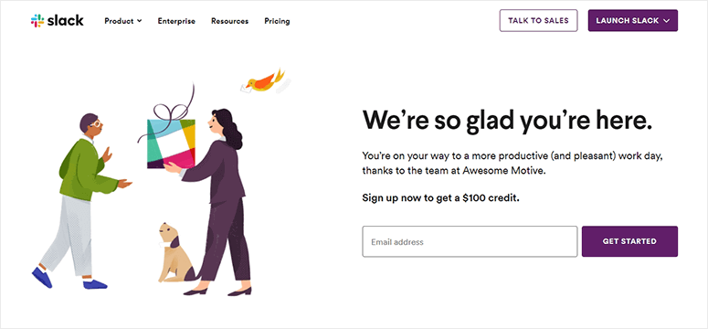Screen dimensions: 708x329
Task: Submit with the Get Started button
Action: [x=629, y=241]
